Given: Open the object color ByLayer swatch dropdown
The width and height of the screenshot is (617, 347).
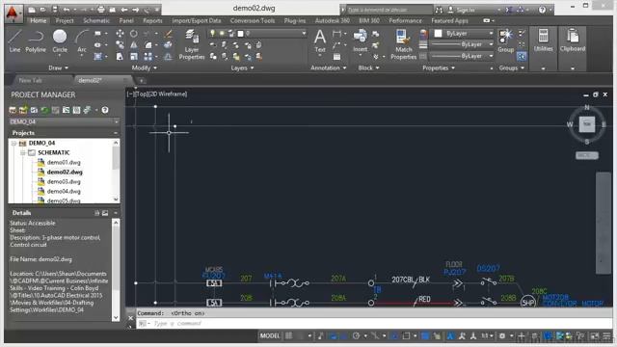Looking at the screenshot, I should [x=463, y=34].
